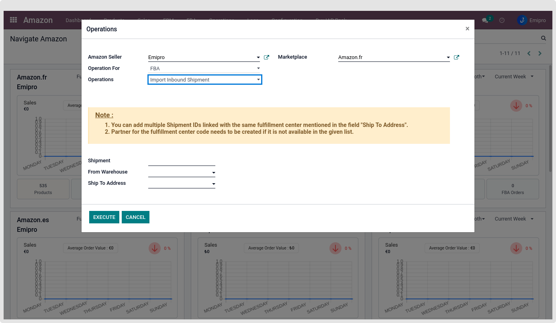This screenshot has height=323, width=556.
Task: Go to next page arrow
Action: tap(540, 53)
